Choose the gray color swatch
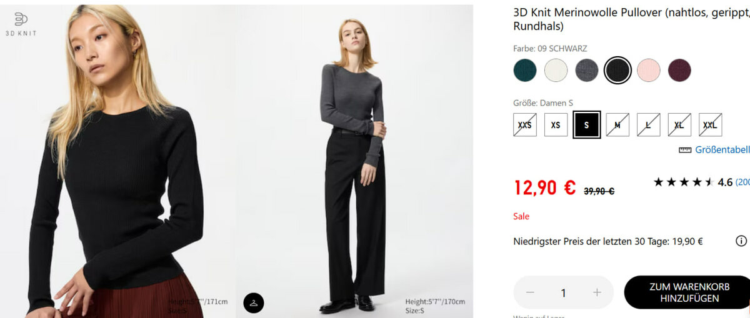 [586, 71]
